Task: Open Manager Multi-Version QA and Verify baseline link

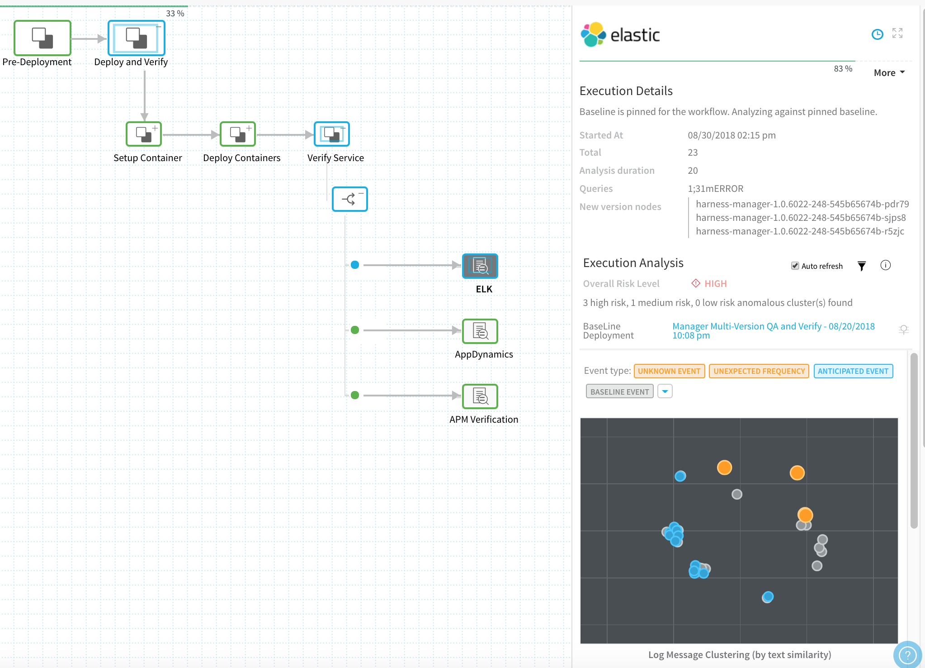Action: coord(774,331)
